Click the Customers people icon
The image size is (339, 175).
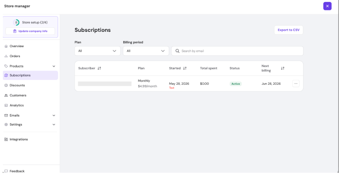[x=6, y=95]
